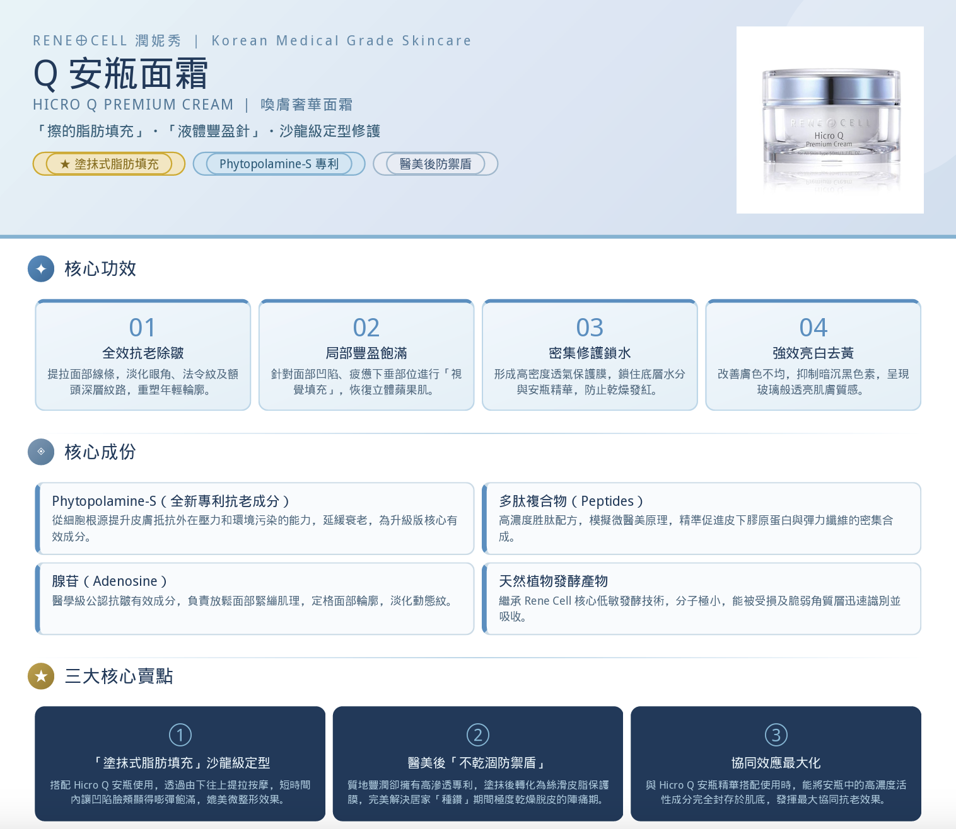Image resolution: width=956 pixels, height=829 pixels.
Task: Click the gold star 三大核心賣點 icon
Action: coord(41,676)
